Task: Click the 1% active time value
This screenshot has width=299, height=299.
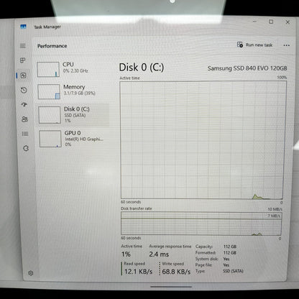Action: tap(126, 254)
